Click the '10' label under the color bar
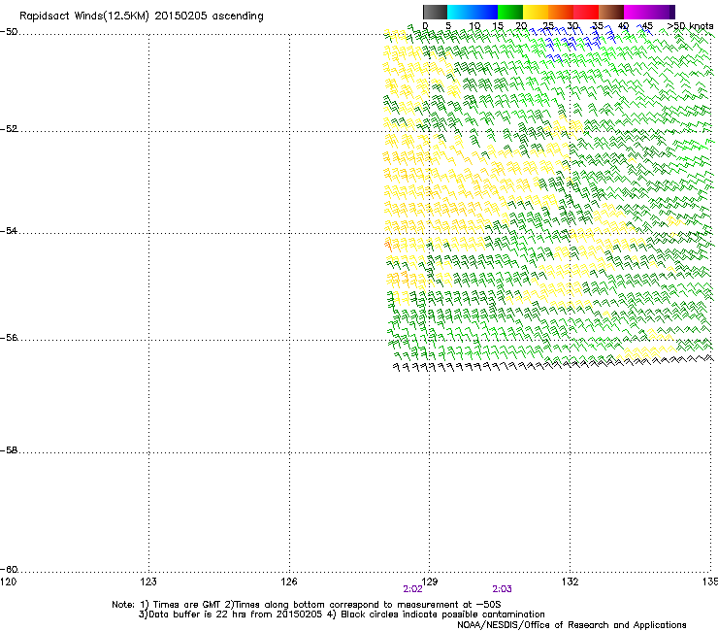The height and width of the screenshot is (631, 718). coord(474,26)
